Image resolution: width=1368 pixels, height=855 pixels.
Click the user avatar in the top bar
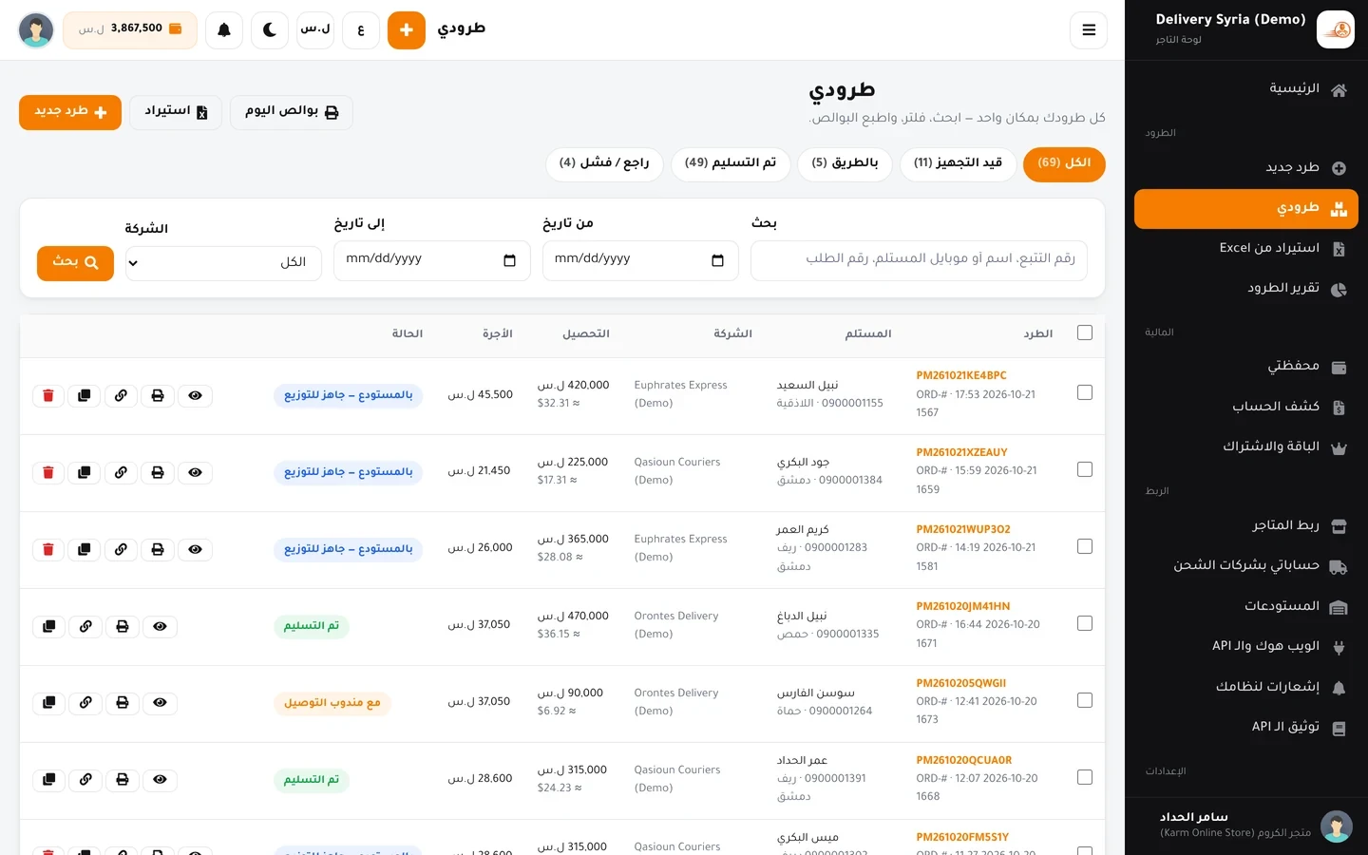pos(36,30)
